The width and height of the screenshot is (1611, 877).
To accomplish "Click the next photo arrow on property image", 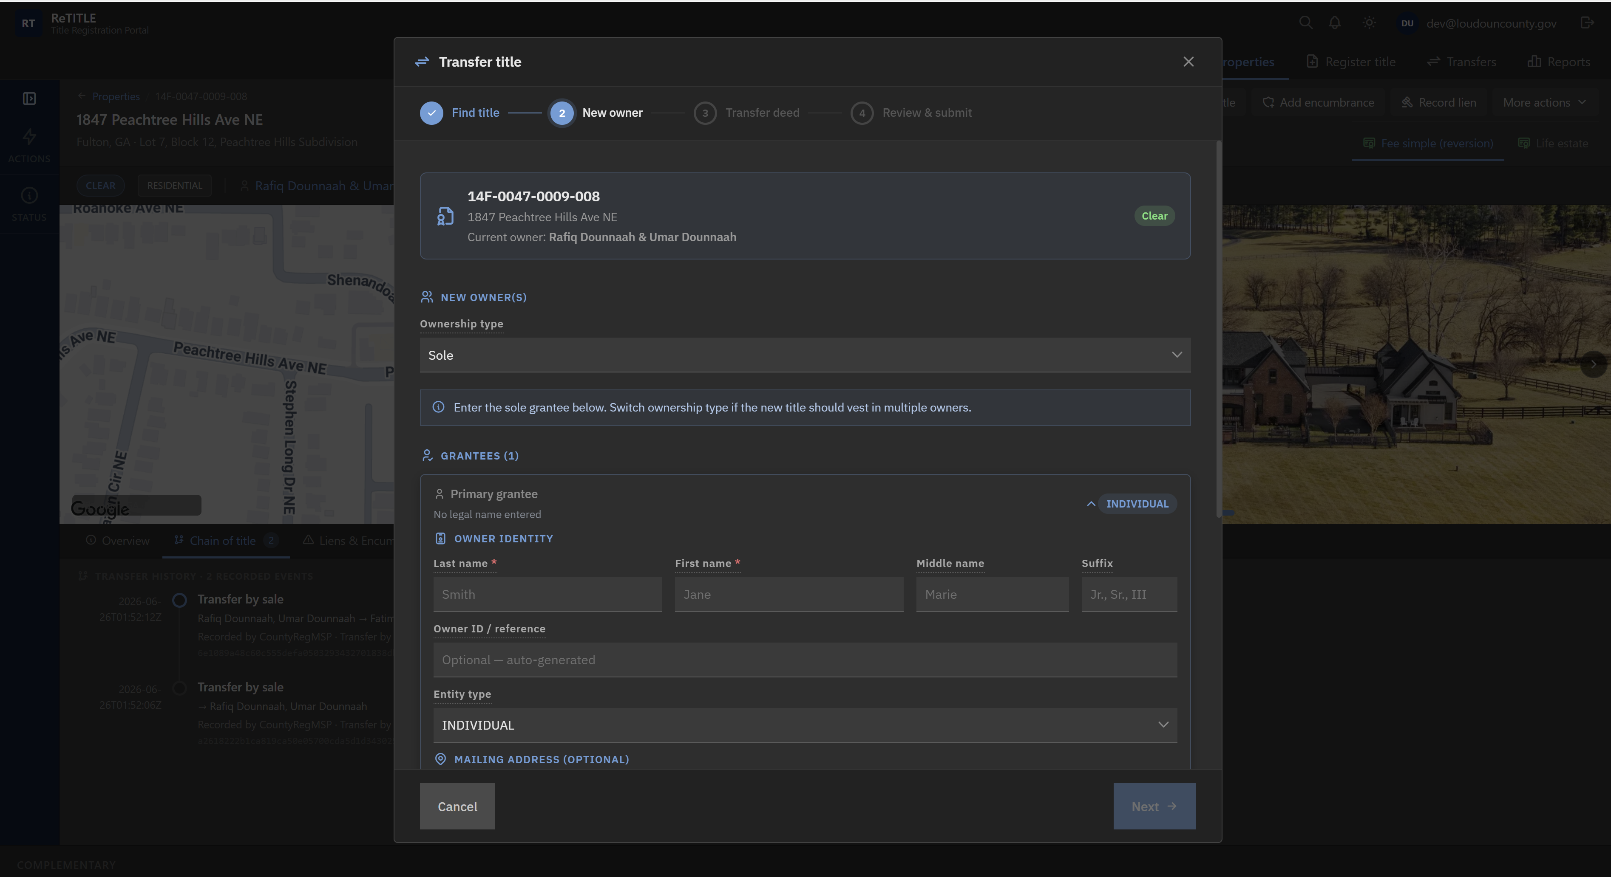I will pos(1594,364).
